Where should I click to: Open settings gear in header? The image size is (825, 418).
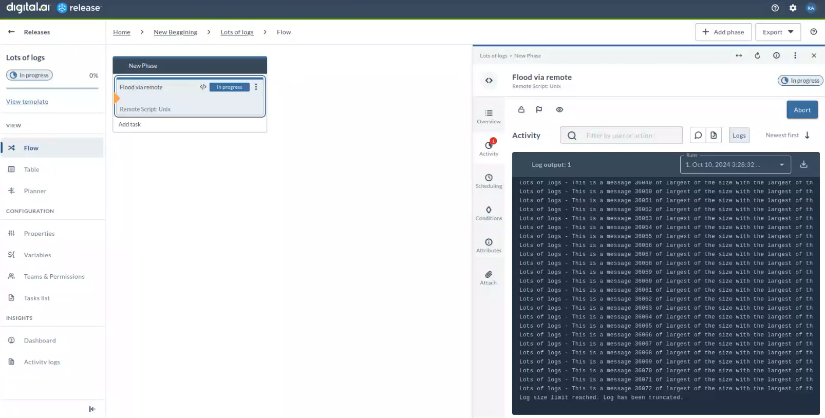coord(793,8)
